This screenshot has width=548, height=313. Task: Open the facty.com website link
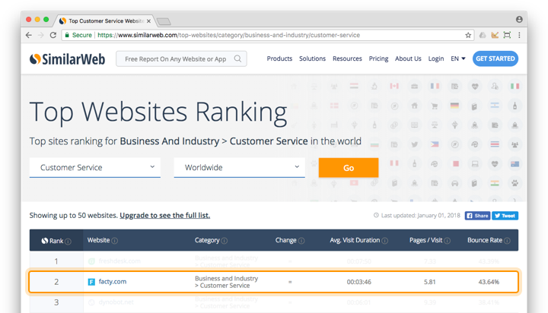point(113,282)
